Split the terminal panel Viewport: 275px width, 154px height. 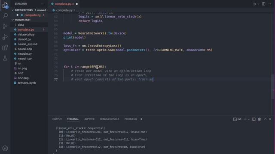coord(254,119)
